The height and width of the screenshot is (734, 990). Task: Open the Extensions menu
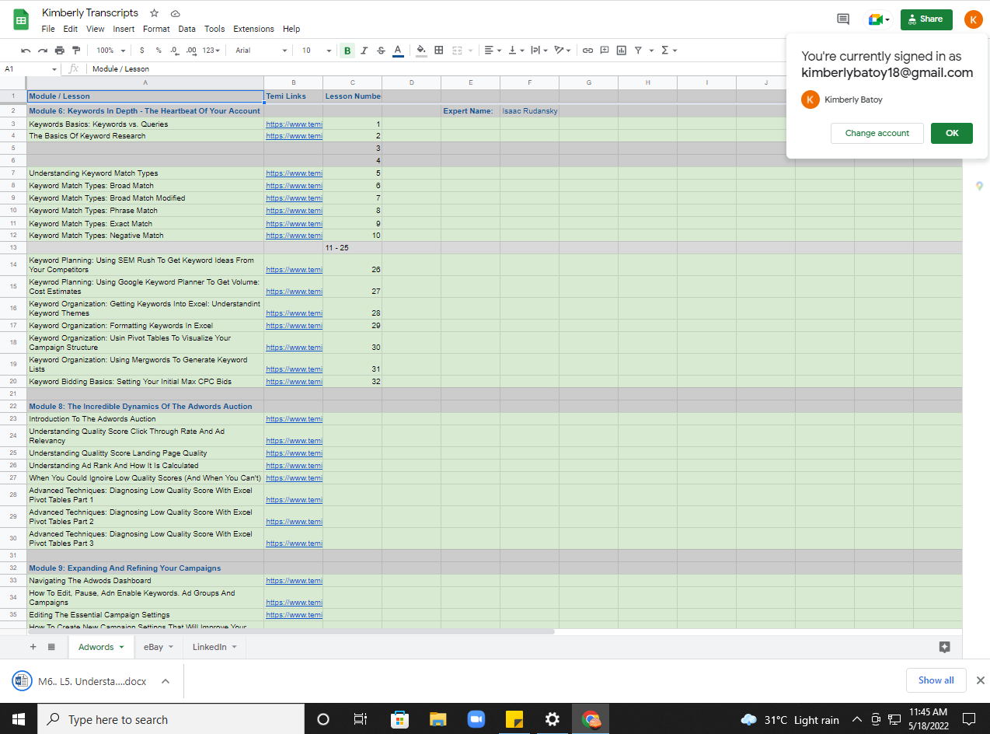pyautogui.click(x=253, y=29)
